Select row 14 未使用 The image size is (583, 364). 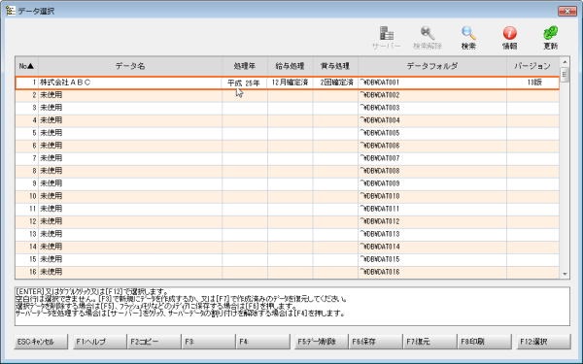pyautogui.click(x=287, y=247)
